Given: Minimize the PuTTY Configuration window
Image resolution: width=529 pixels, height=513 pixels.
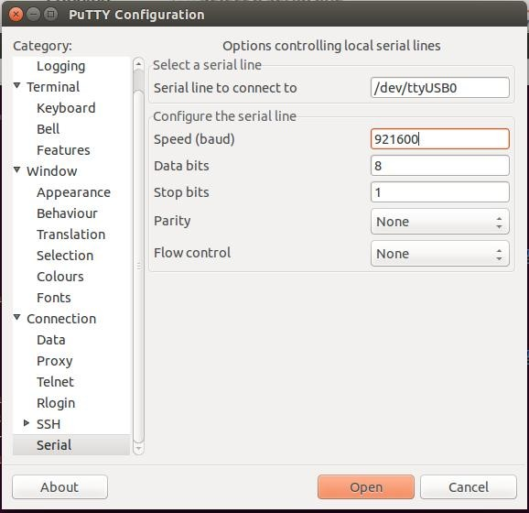Looking at the screenshot, I should (x=33, y=15).
